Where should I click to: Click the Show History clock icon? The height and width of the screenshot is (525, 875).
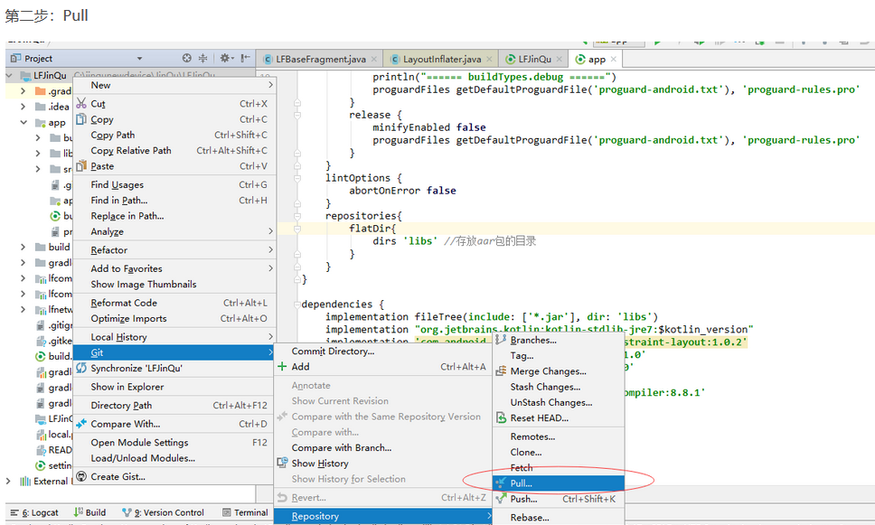click(282, 463)
